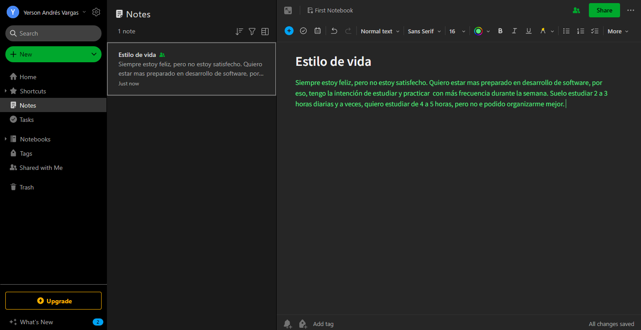Undo last change

(334, 31)
